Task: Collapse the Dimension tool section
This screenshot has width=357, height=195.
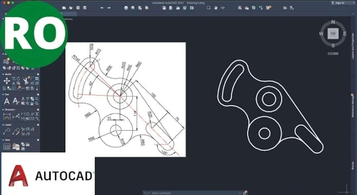Action: point(3,109)
